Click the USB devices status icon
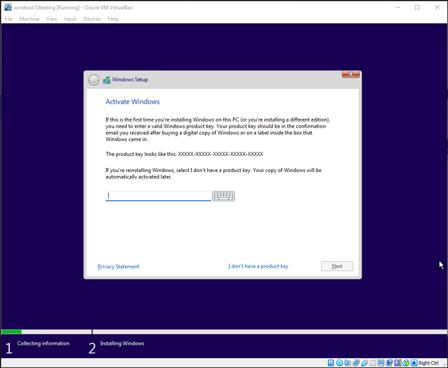448x368 pixels. [x=364, y=363]
